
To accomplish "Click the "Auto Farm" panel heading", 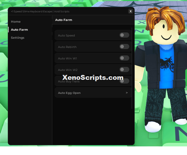I will pos(63,20).
